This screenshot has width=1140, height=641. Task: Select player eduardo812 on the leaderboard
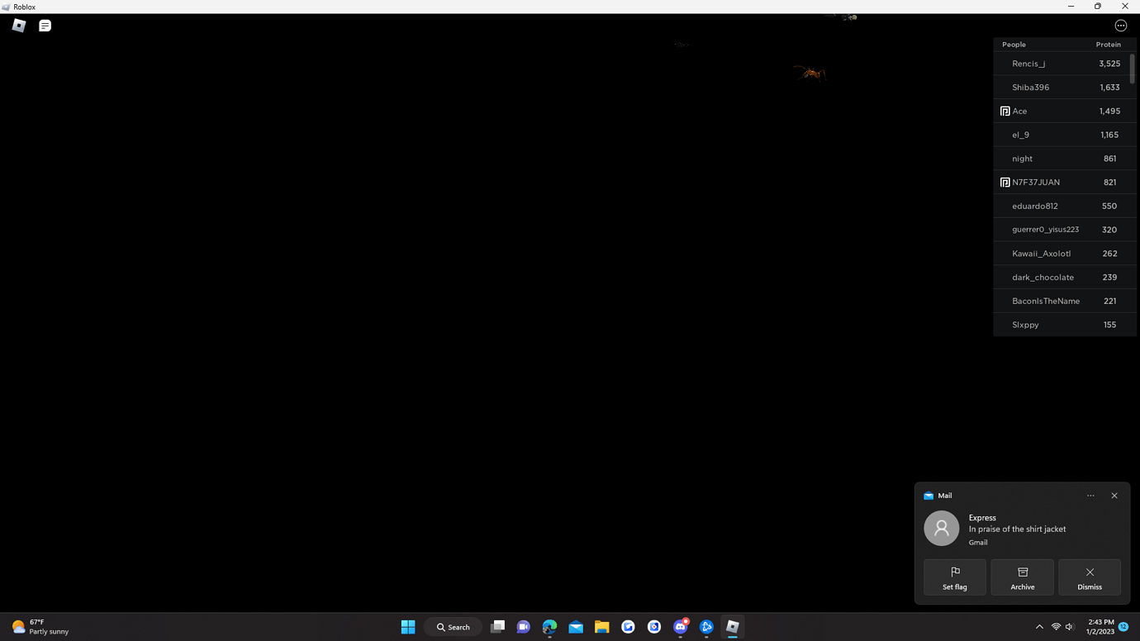[1035, 206]
